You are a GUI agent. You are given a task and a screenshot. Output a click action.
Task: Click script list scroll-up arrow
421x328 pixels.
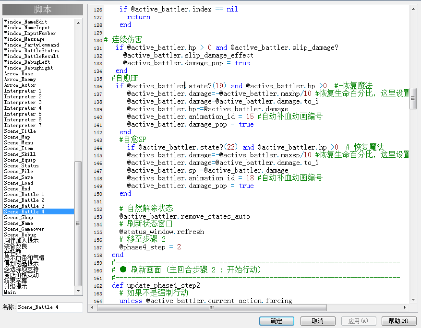point(78,23)
